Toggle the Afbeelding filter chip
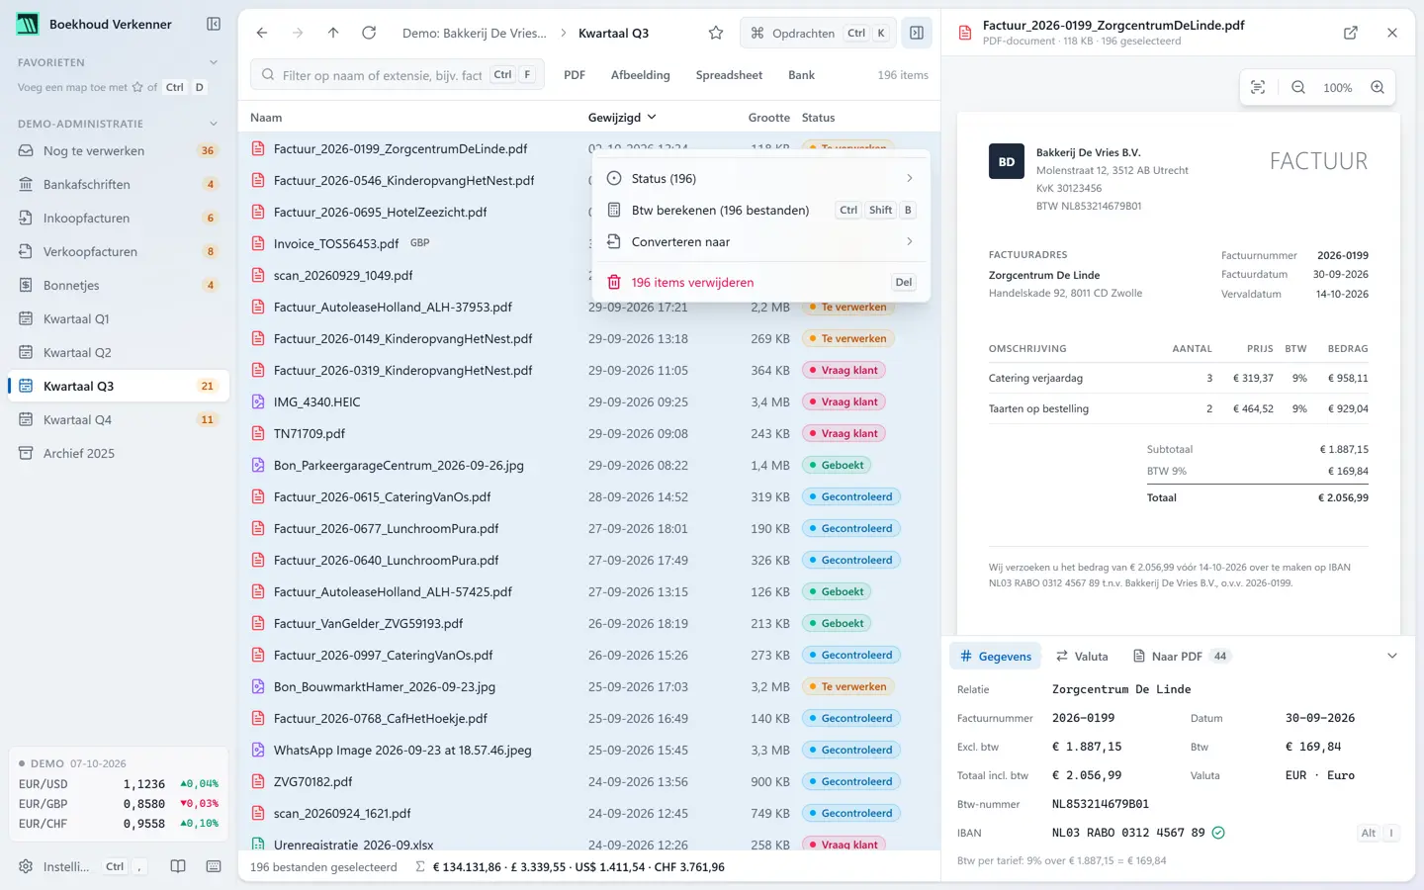1424x890 pixels. tap(641, 75)
